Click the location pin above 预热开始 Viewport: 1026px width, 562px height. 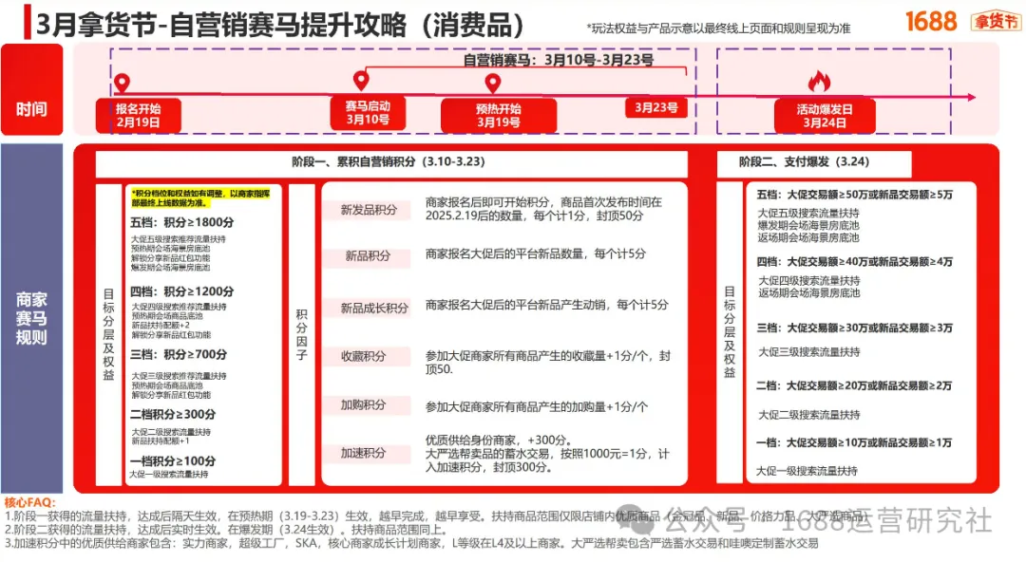(493, 84)
